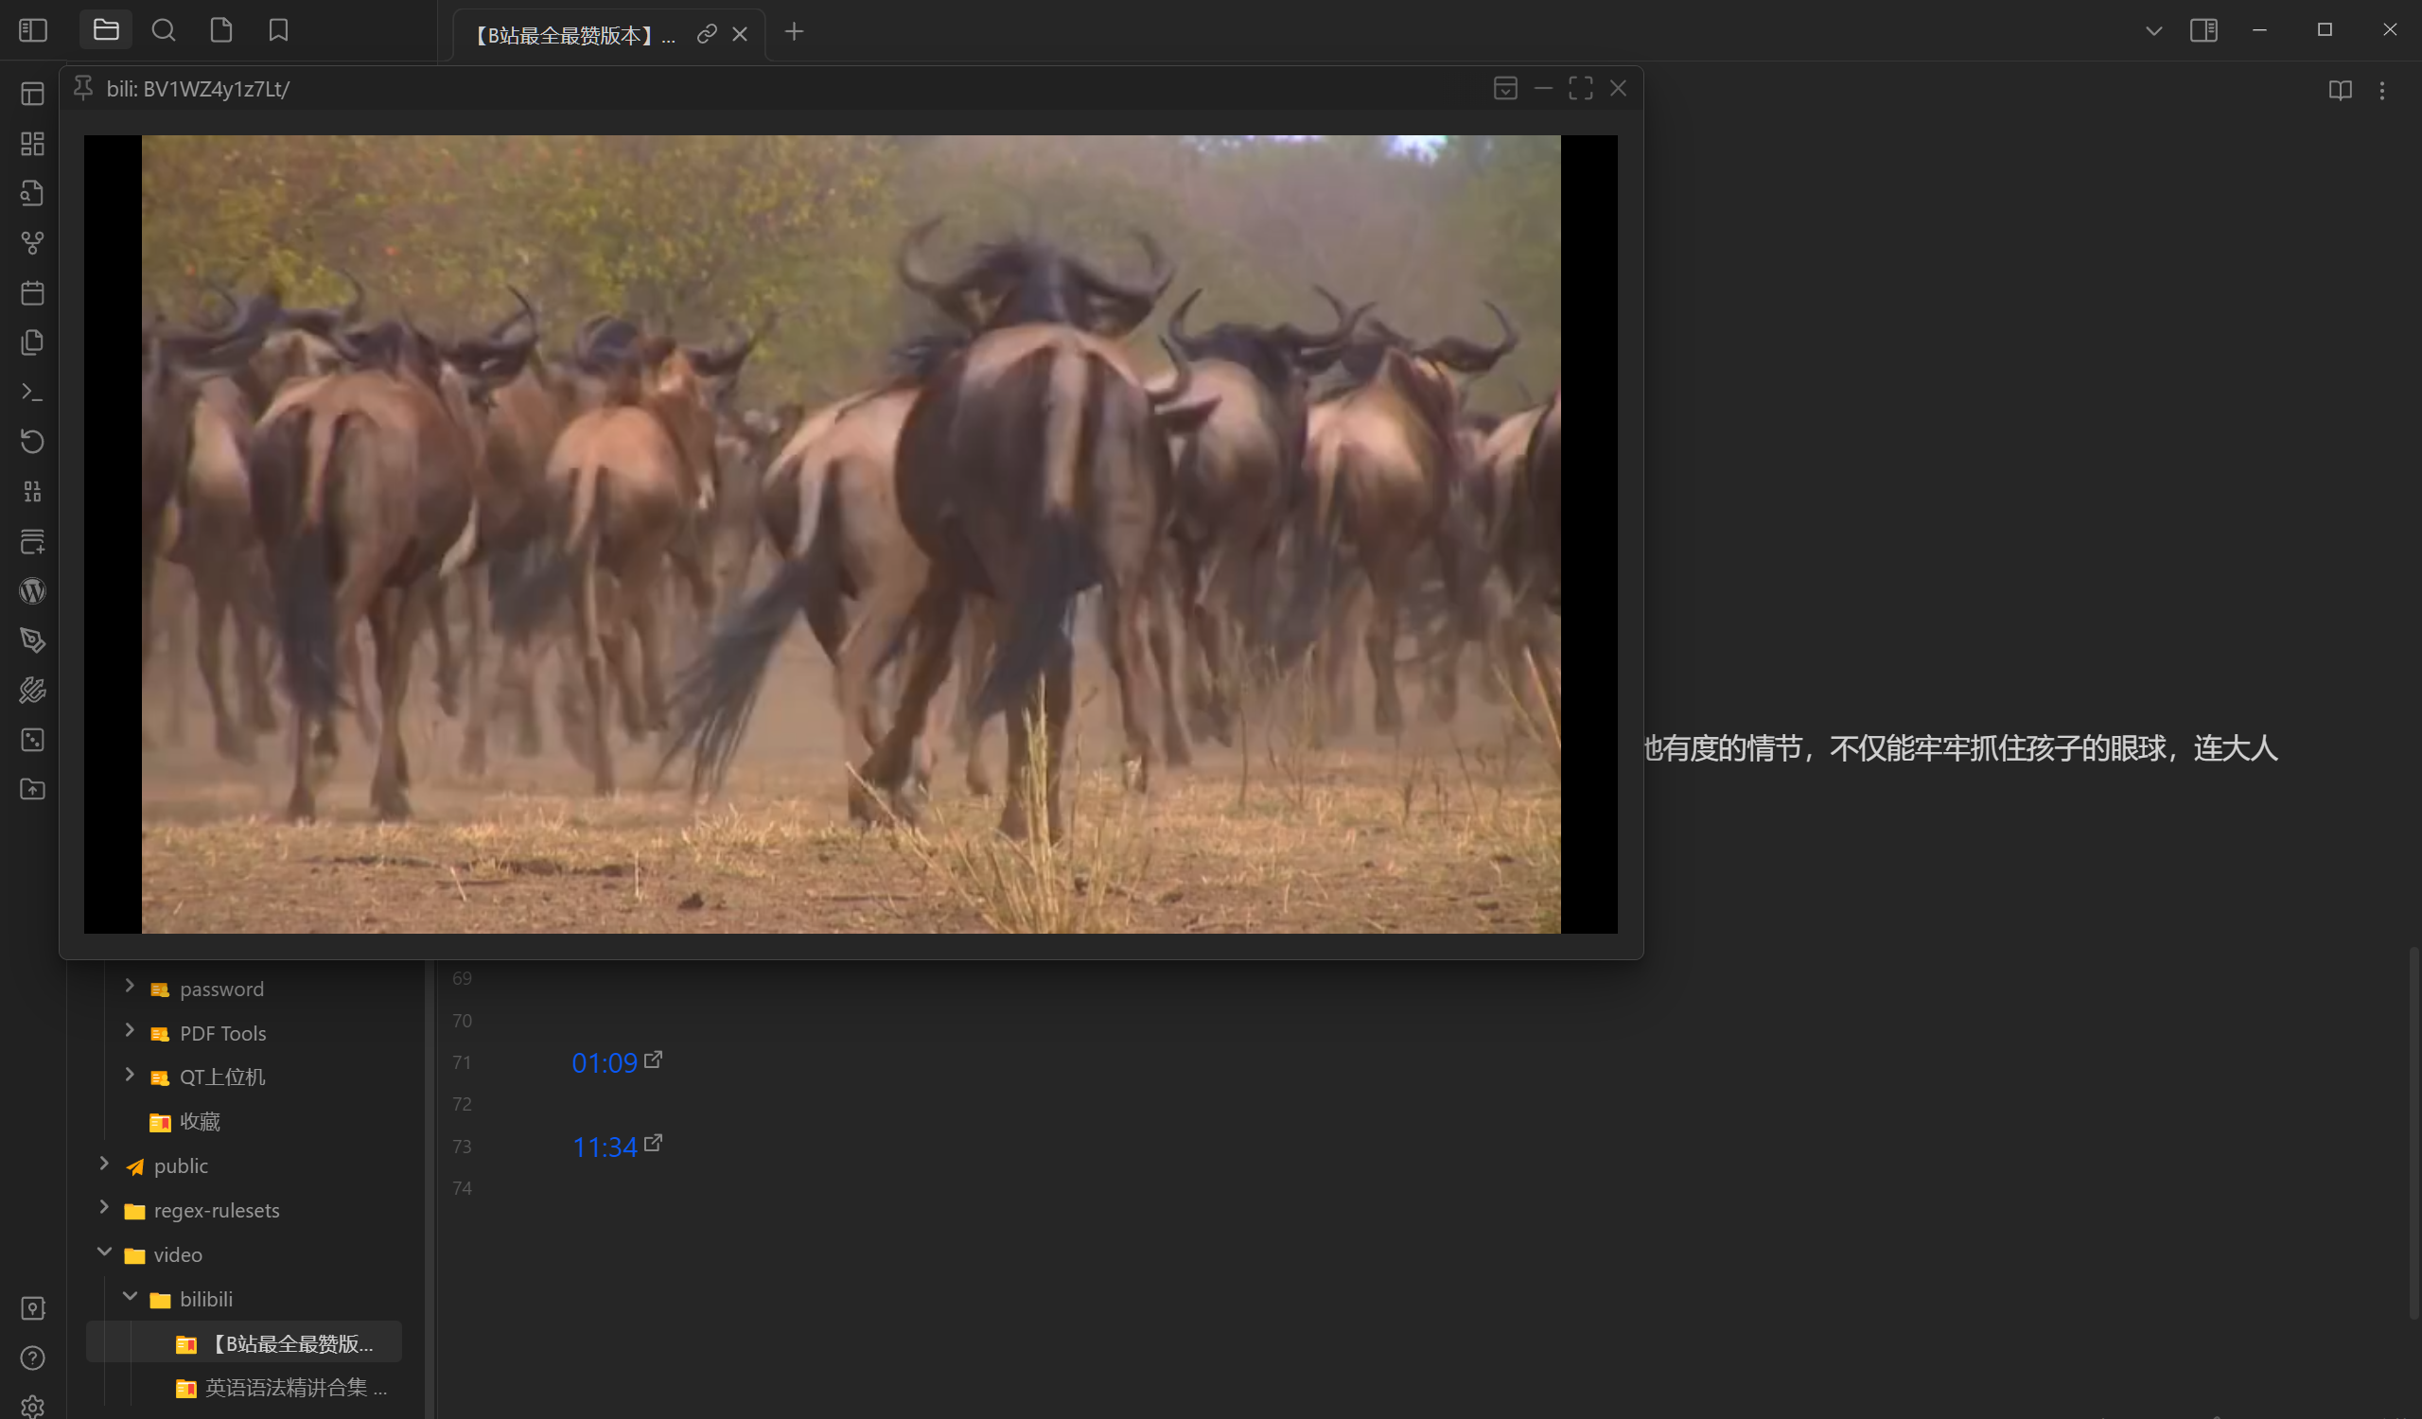The width and height of the screenshot is (2422, 1419).
Task: Select the 英语语法精讲合集 note in the file tree
Action: pos(284,1389)
